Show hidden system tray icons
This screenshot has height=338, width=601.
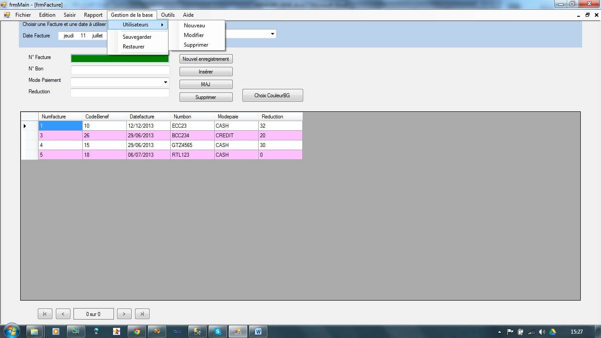point(499,332)
